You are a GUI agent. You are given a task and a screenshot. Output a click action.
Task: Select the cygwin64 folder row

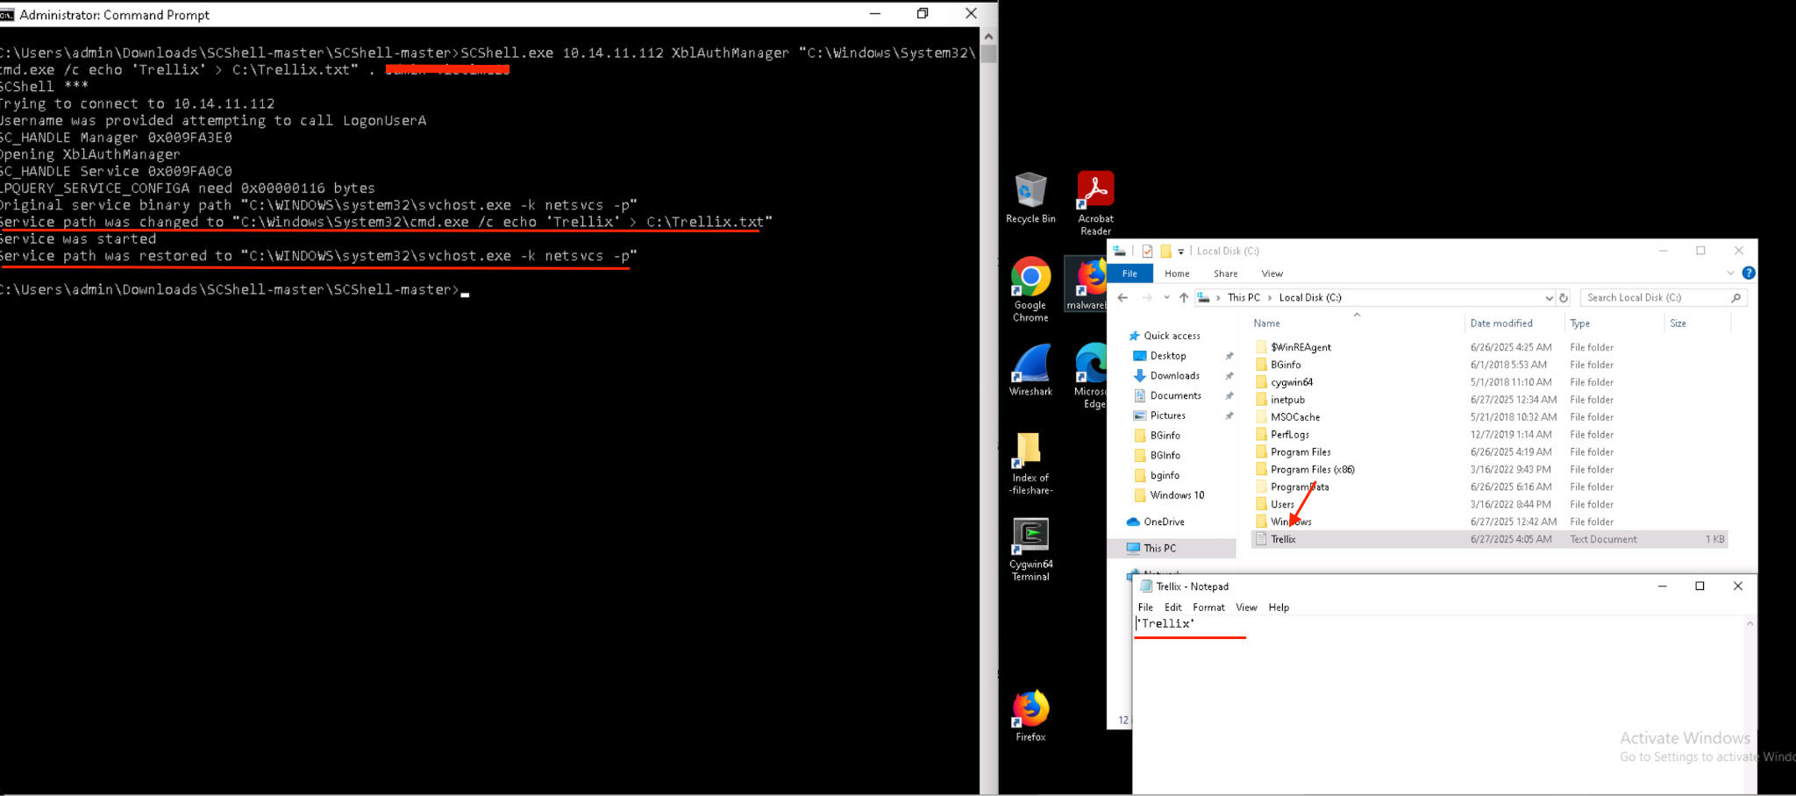[x=1489, y=382]
